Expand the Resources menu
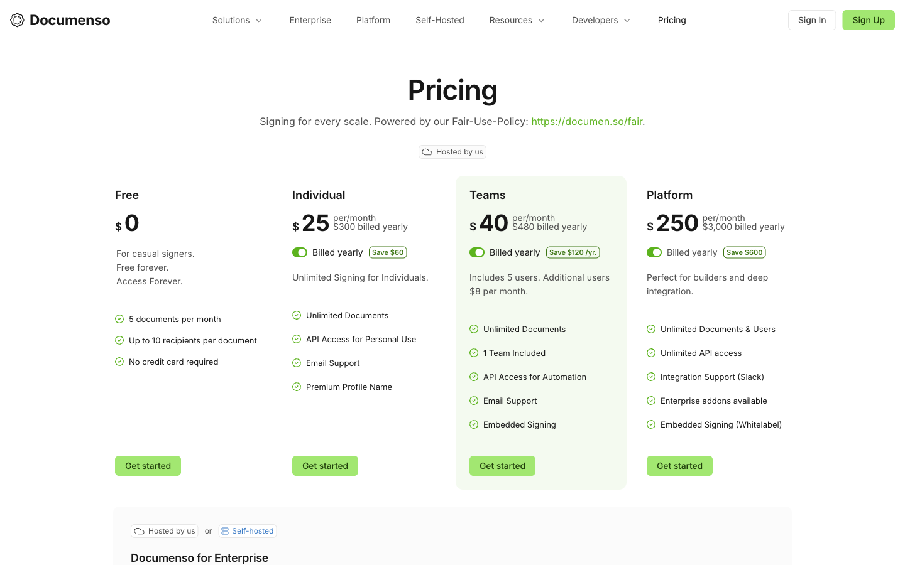 pyautogui.click(x=517, y=20)
